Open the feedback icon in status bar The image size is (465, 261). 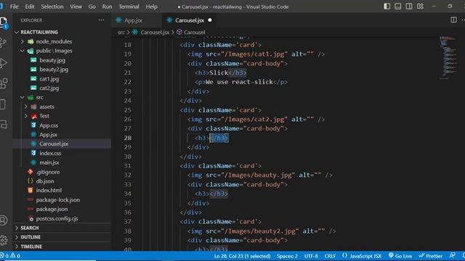(x=452, y=256)
